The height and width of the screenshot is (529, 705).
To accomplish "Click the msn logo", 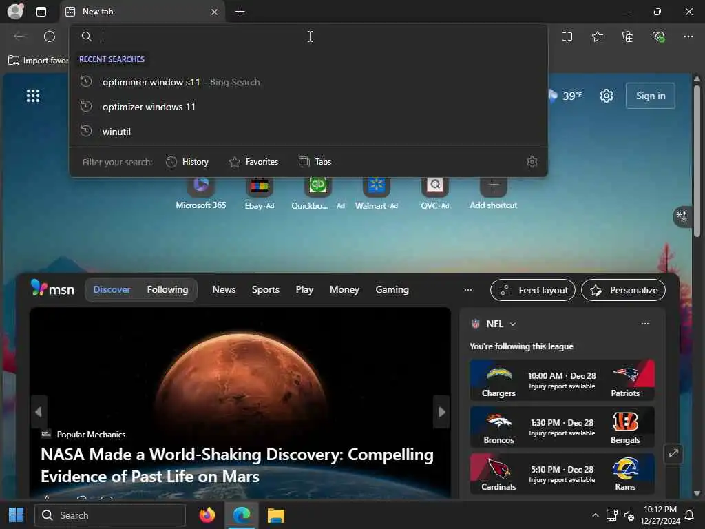I will [52, 289].
